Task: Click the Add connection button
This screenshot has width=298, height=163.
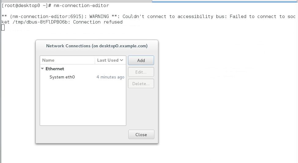Action: click(x=141, y=60)
